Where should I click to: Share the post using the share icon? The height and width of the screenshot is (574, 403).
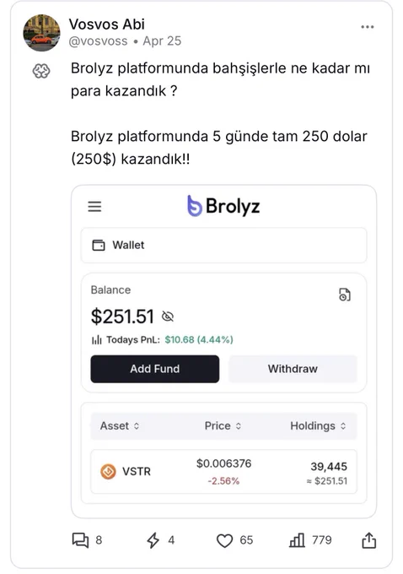click(369, 540)
